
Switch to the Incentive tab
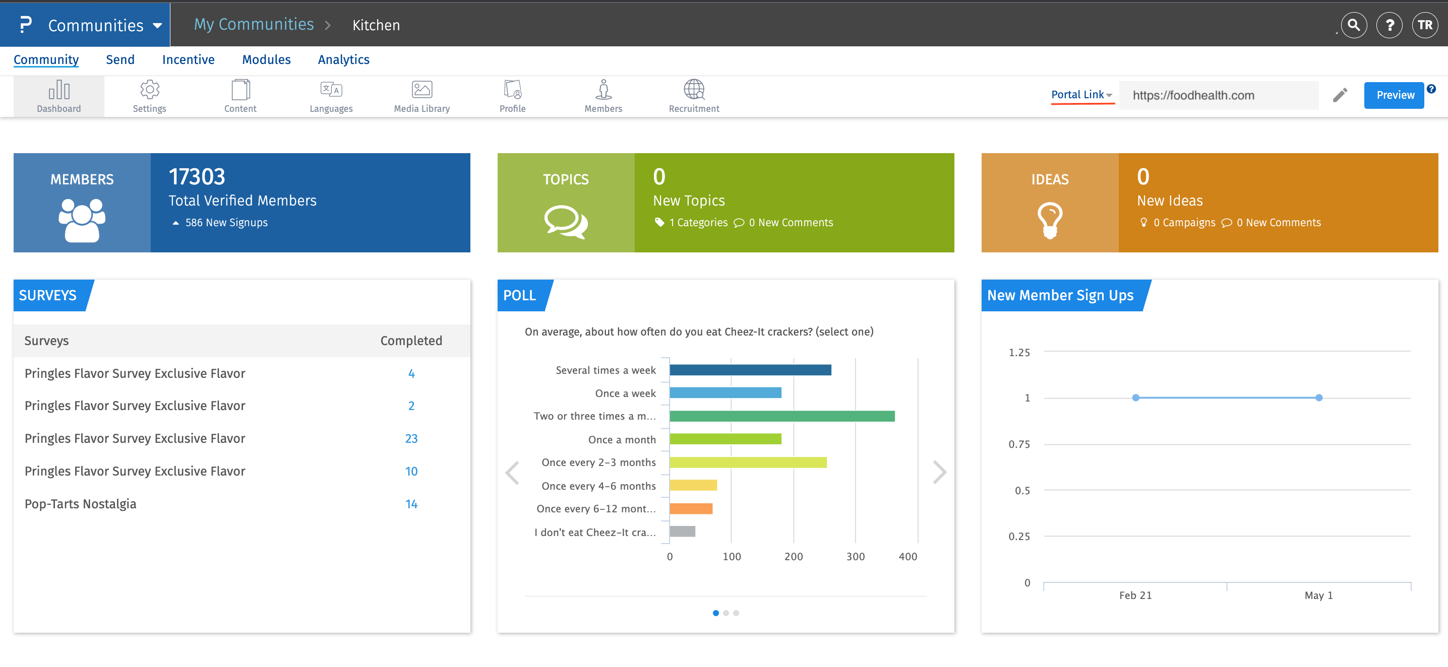click(x=188, y=59)
